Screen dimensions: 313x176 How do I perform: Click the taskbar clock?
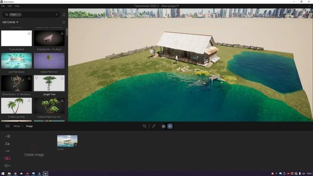point(309,174)
